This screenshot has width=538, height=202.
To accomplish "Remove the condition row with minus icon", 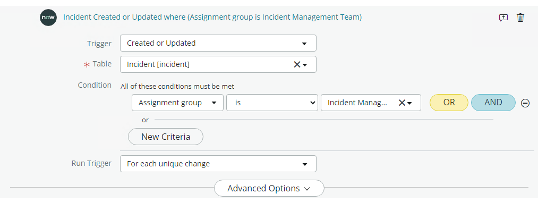I will click(x=525, y=103).
